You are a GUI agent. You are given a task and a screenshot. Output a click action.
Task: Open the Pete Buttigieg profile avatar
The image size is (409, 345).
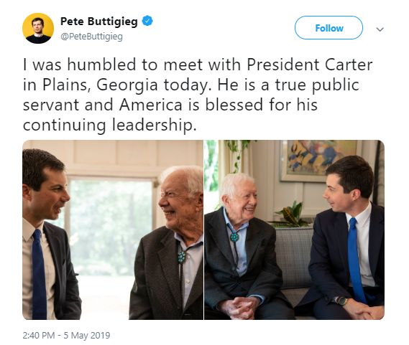tap(38, 28)
